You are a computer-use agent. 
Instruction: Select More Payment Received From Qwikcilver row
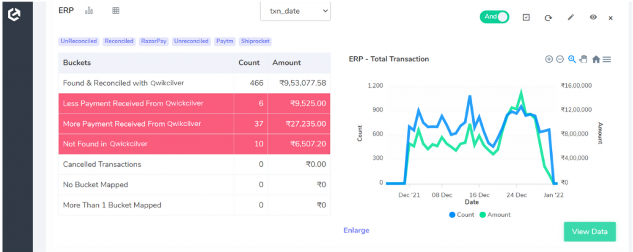click(x=194, y=124)
